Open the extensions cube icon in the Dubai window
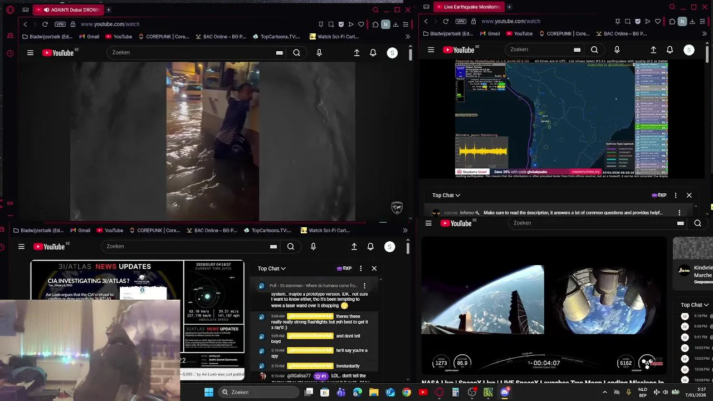 [x=375, y=24]
